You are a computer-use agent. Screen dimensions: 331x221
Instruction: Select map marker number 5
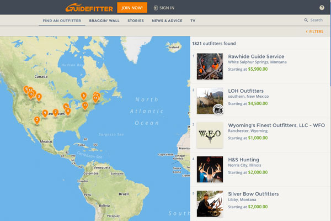26,90
